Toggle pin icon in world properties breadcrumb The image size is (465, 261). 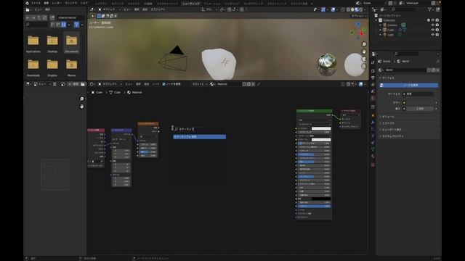[x=437, y=61]
